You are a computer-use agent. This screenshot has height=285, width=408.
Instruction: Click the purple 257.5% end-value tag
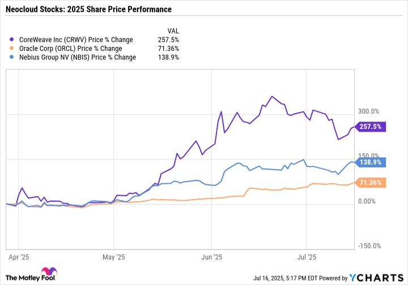370,127
